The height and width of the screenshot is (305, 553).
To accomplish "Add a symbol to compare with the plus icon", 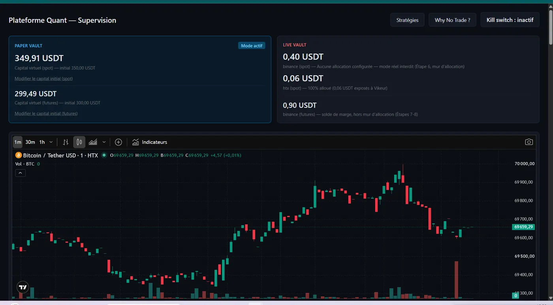I will point(118,142).
